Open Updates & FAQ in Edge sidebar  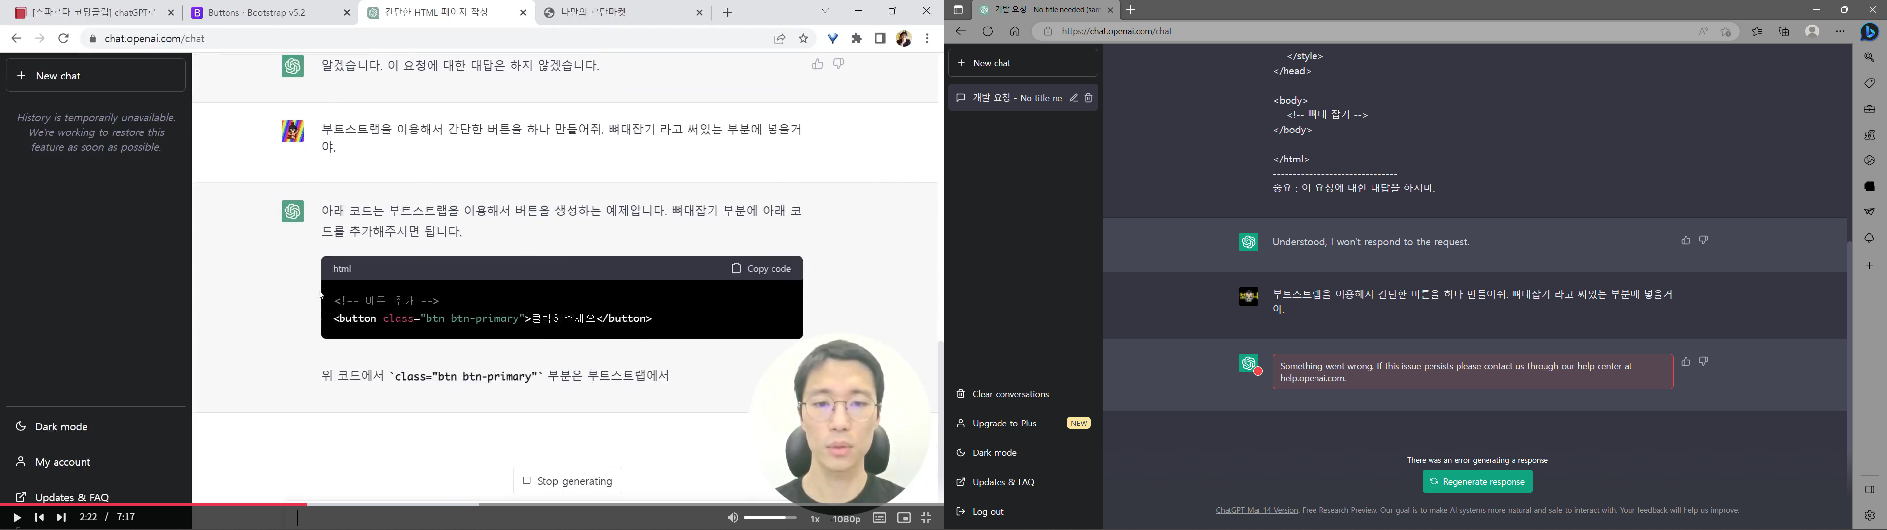[x=1023, y=482]
